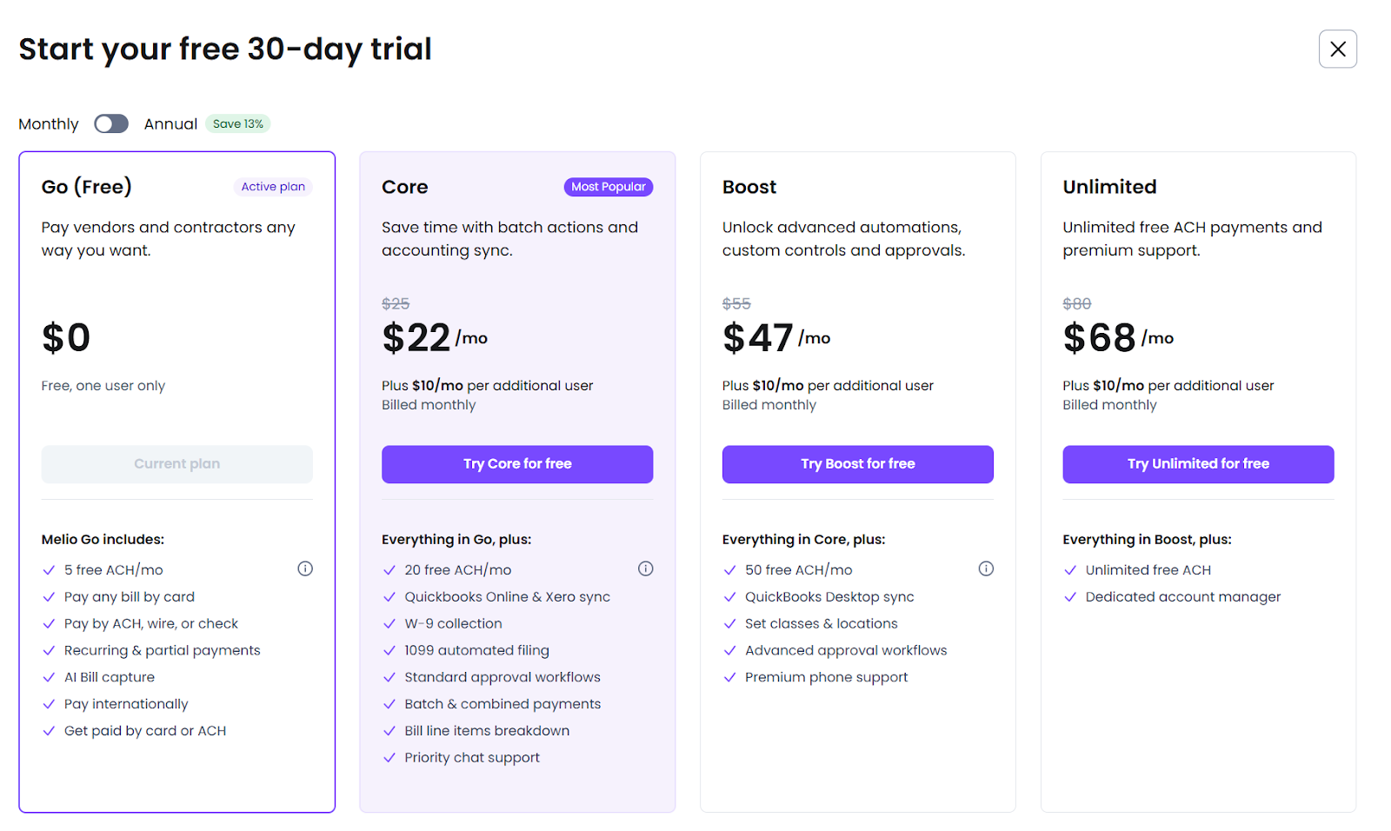
Task: Select the Unlimited plan heading
Action: (1109, 187)
